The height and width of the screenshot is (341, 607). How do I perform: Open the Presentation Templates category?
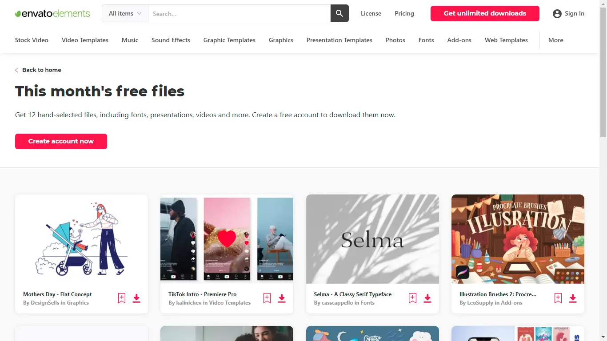point(339,40)
